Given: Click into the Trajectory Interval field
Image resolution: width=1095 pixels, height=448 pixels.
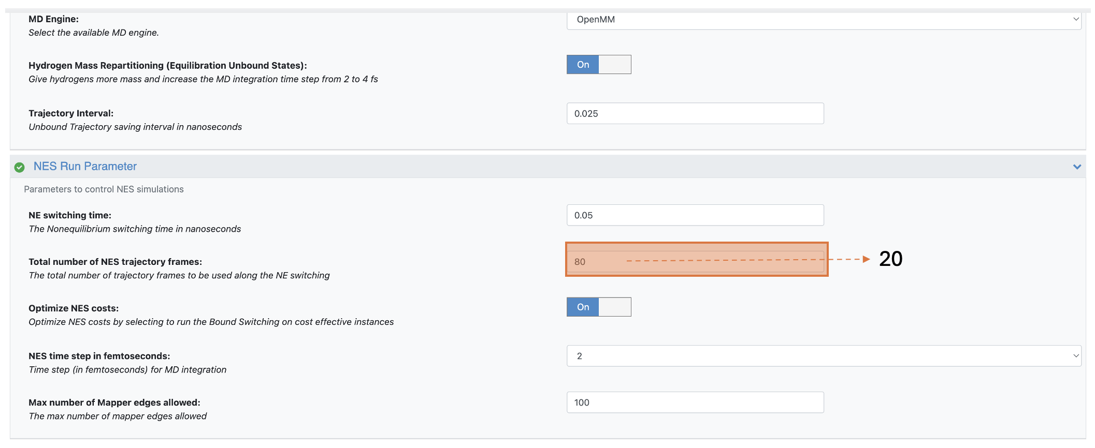Looking at the screenshot, I should point(695,114).
